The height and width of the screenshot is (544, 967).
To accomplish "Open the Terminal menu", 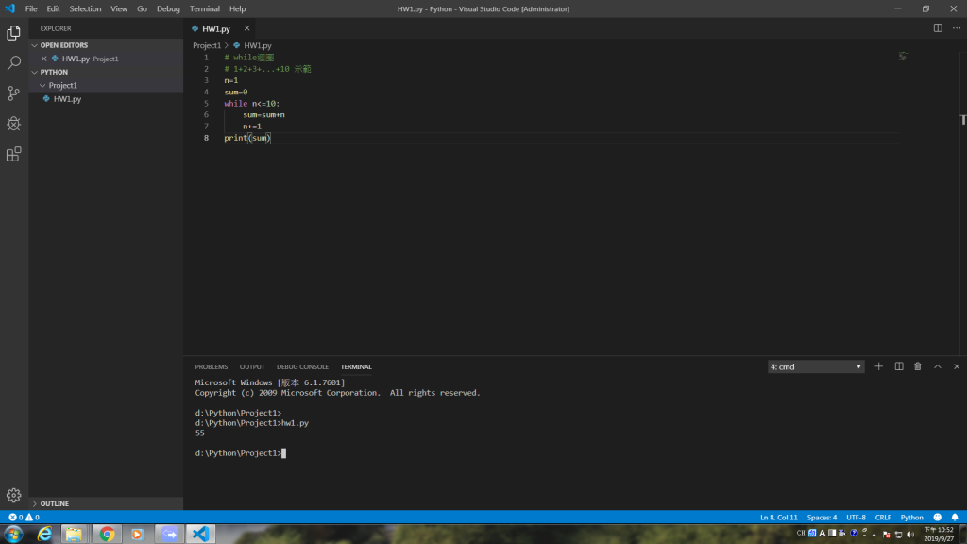I will click(205, 8).
